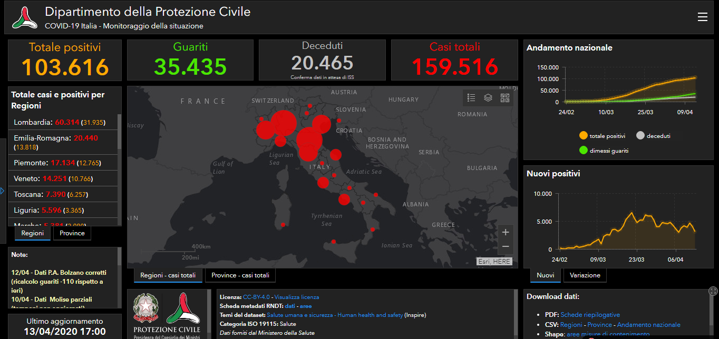Select the Toscana row in regions list

pos(62,194)
